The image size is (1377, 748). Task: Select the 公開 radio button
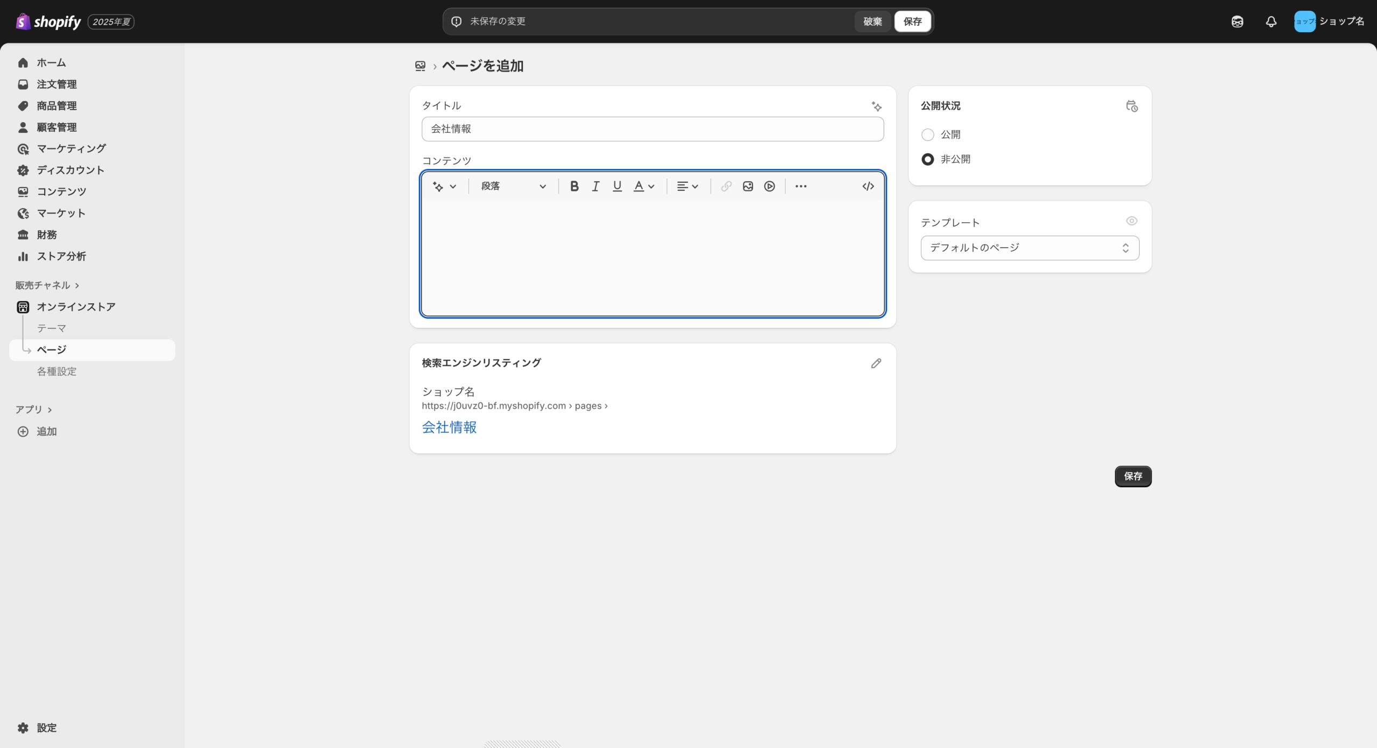coord(927,134)
